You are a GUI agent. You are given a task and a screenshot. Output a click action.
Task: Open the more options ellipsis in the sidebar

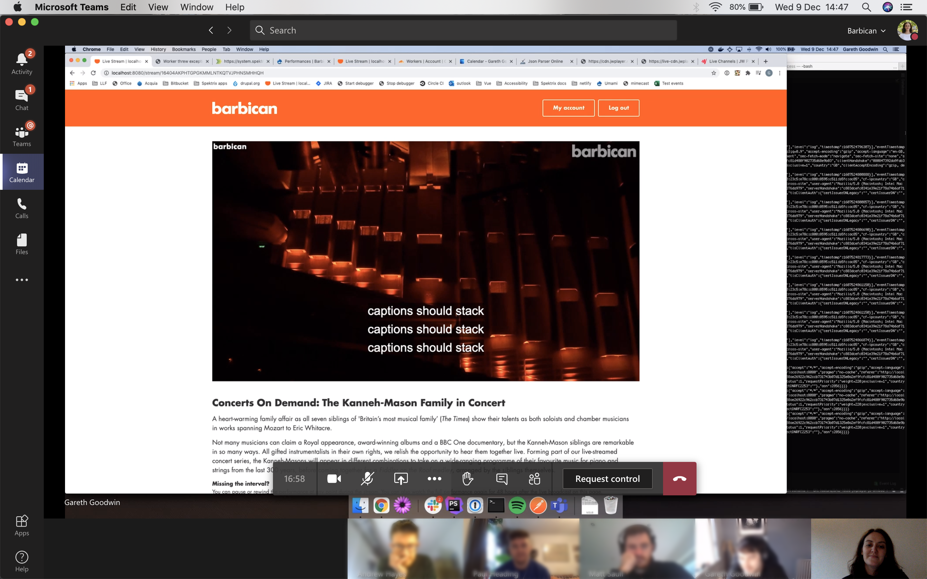tap(22, 280)
